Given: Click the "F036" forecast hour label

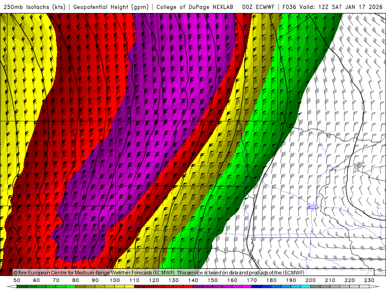Looking at the screenshot, I should 289,7.
